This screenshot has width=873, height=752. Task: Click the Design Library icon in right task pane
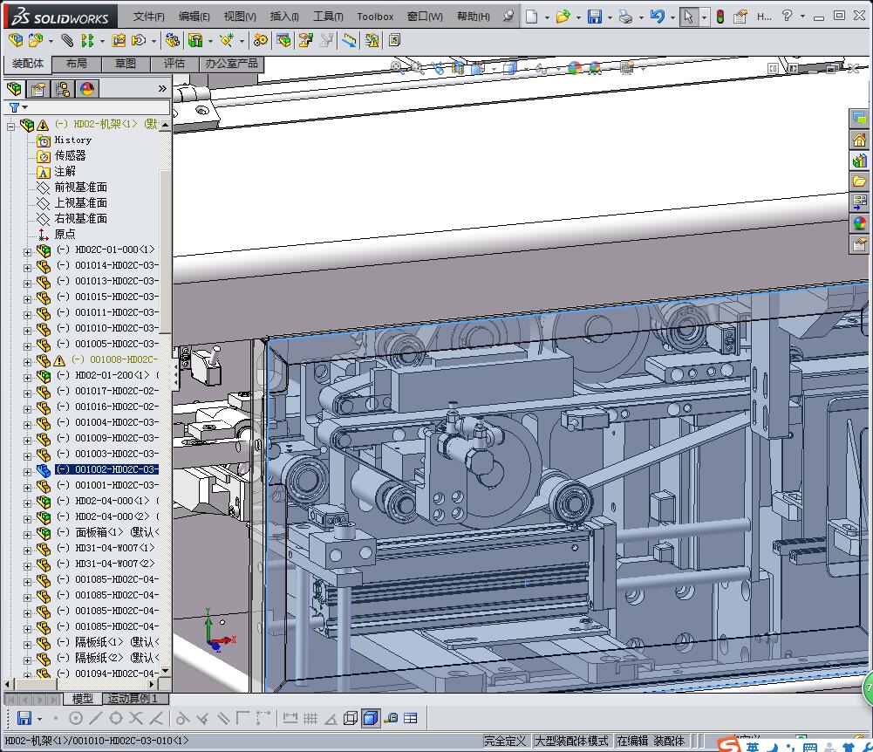860,160
